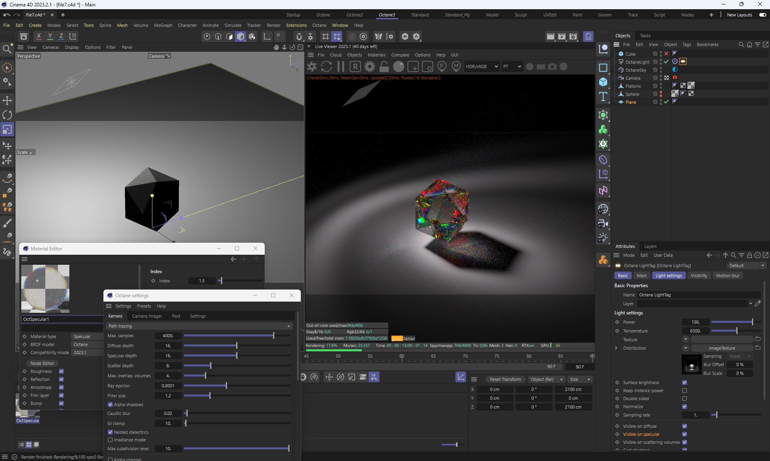Click the Node Editor button
The image size is (770, 461).
coord(42,363)
